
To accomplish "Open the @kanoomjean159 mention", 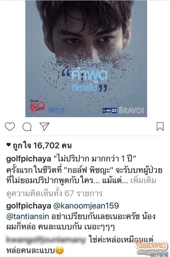I will coord(86,206).
